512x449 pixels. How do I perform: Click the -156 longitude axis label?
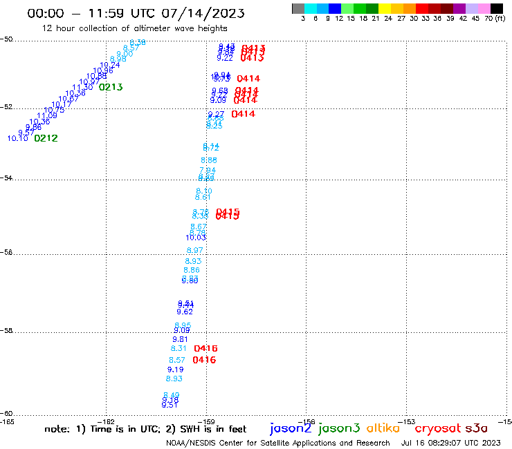tap(307, 421)
